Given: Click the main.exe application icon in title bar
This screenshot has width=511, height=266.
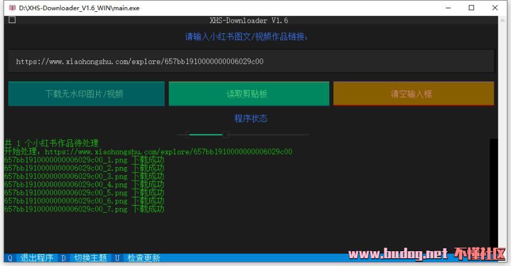Looking at the screenshot, I should [12, 8].
